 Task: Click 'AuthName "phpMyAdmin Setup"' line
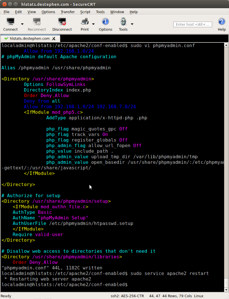coord(50,218)
